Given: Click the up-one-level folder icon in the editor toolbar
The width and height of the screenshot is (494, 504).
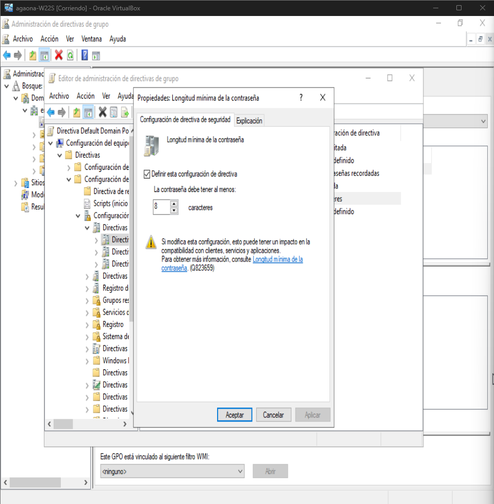Looking at the screenshot, I should (76, 112).
